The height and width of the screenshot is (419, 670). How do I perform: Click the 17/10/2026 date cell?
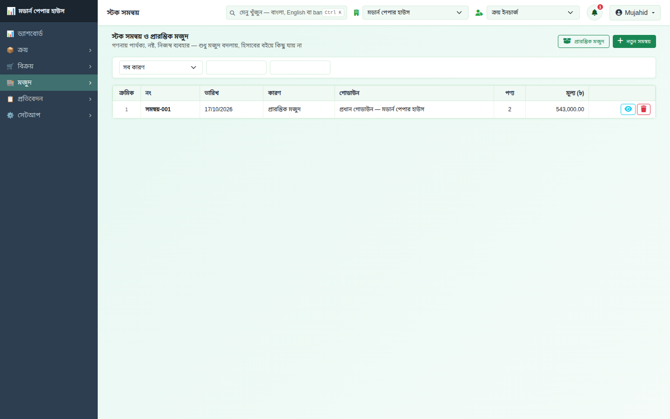231,109
